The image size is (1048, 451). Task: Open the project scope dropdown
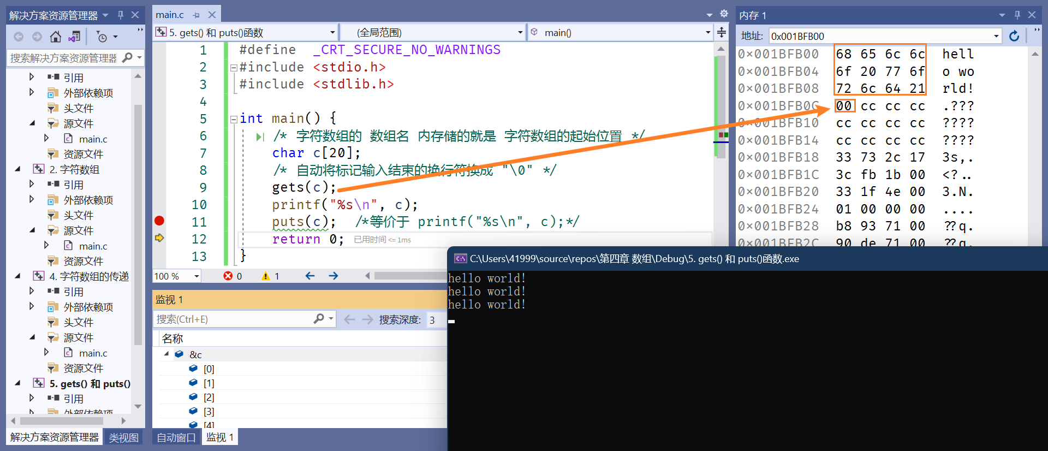(x=332, y=32)
